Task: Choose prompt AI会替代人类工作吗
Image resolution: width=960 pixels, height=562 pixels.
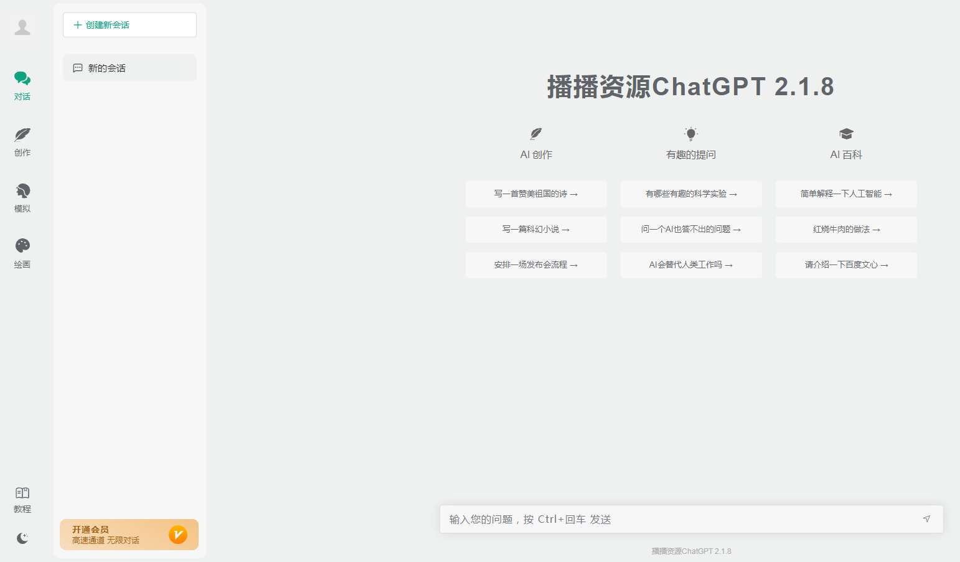Action: coord(691,265)
